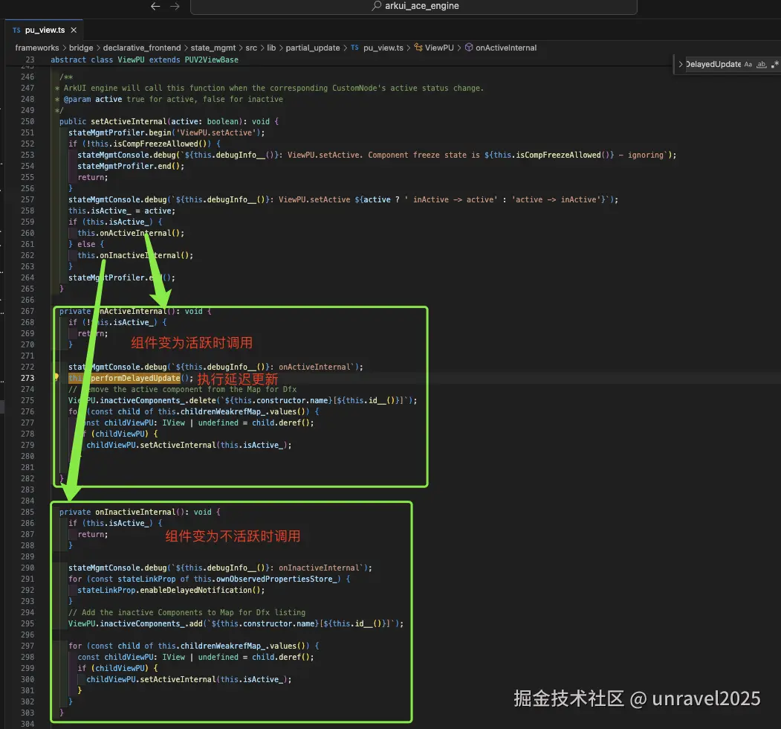The image size is (781, 729).
Task: Click the class symbol icon before ViewPU
Action: pos(418,48)
